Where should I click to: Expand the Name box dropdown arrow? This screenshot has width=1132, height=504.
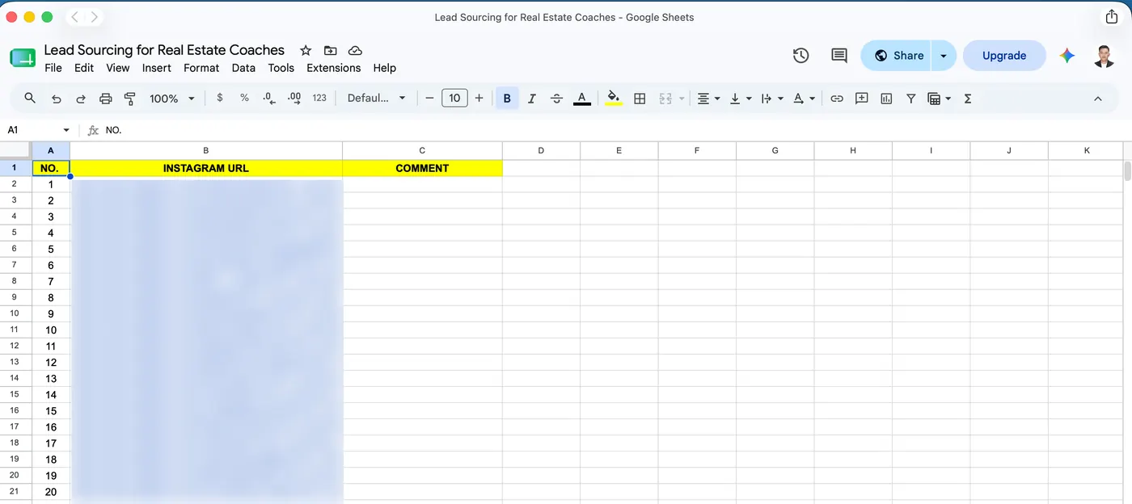pyautogui.click(x=66, y=130)
